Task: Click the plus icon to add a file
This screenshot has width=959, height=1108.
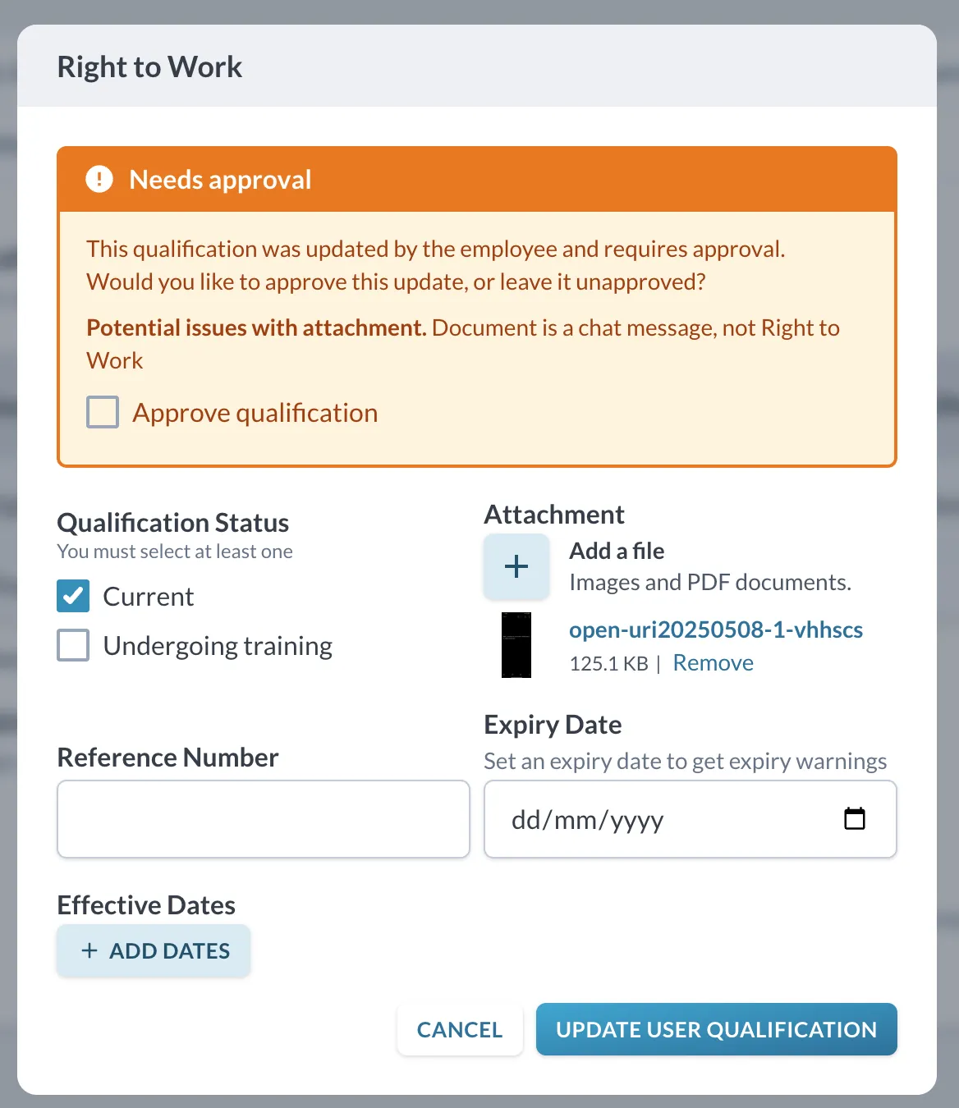Action: pos(516,566)
